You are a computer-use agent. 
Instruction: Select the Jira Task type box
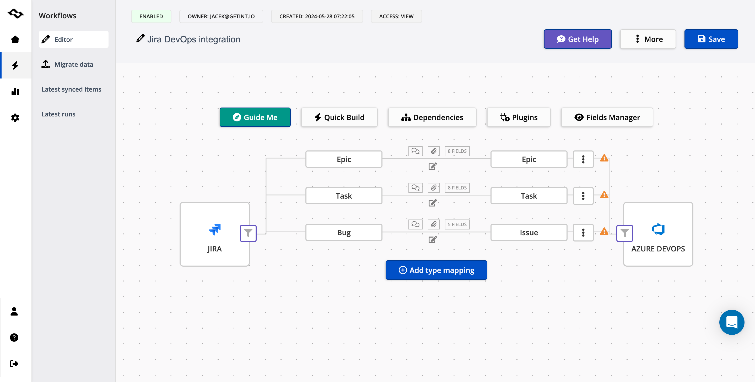pos(344,196)
